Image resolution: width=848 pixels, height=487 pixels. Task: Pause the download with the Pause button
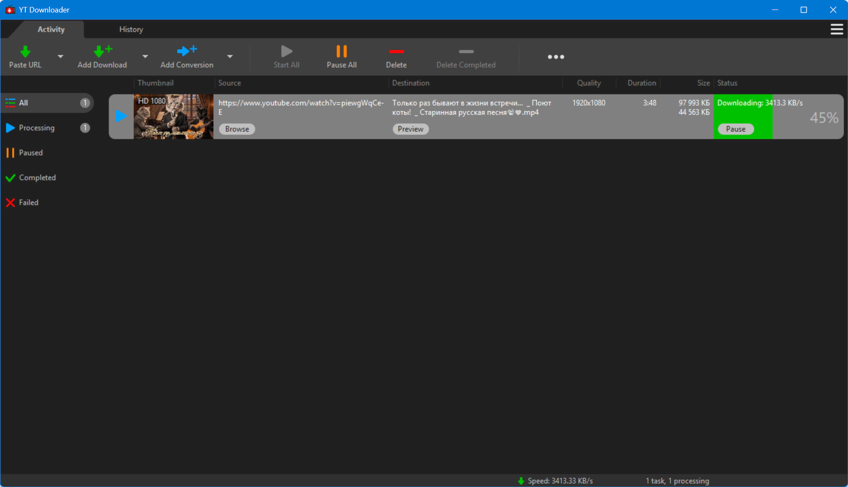coord(736,129)
